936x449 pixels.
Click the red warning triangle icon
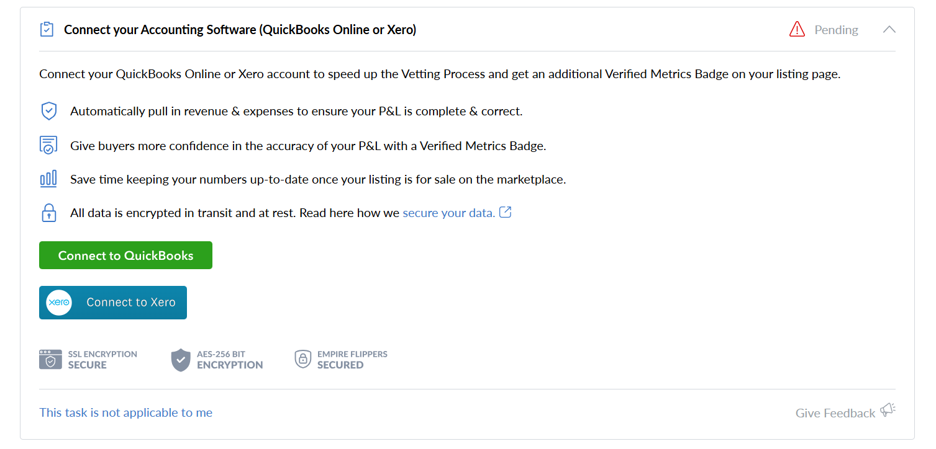tap(797, 29)
